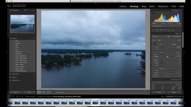Select the highlighted filmstrip thumbnail
191x107 pixels.
[95, 102]
